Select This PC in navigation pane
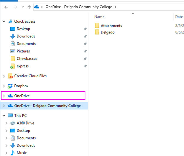 pos(20,116)
